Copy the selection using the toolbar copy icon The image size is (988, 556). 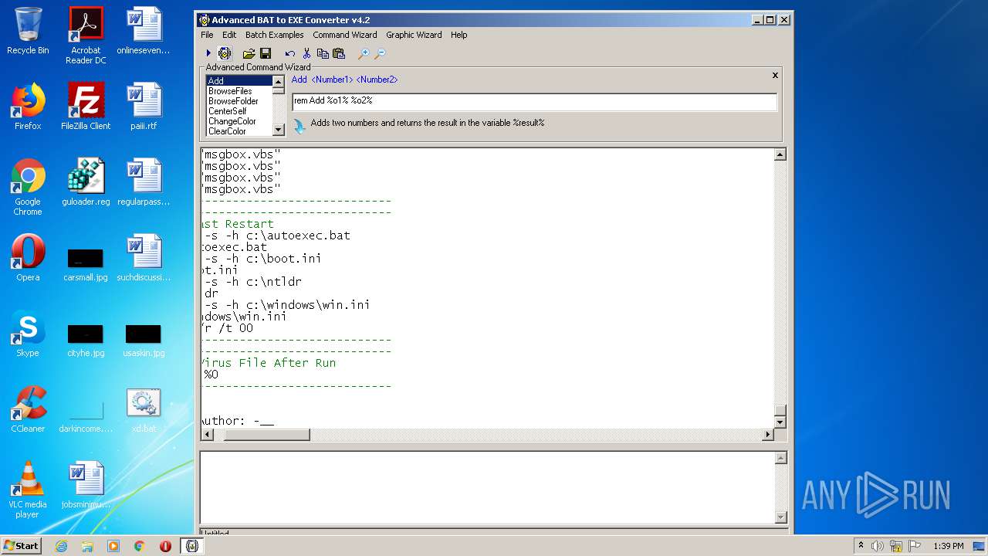[323, 53]
